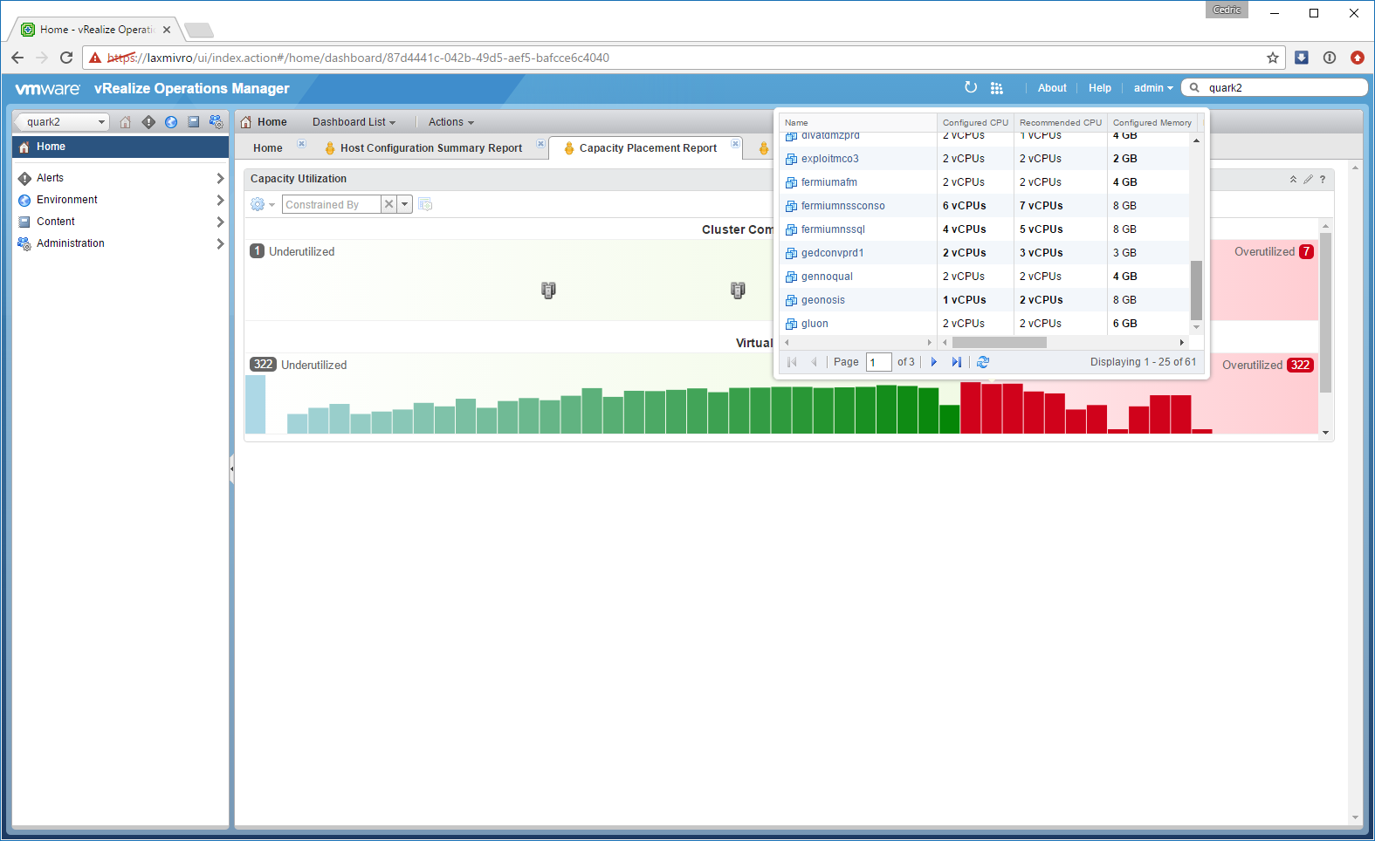Switch to the Home dashboard tab
The image size is (1375, 841).
268,148
